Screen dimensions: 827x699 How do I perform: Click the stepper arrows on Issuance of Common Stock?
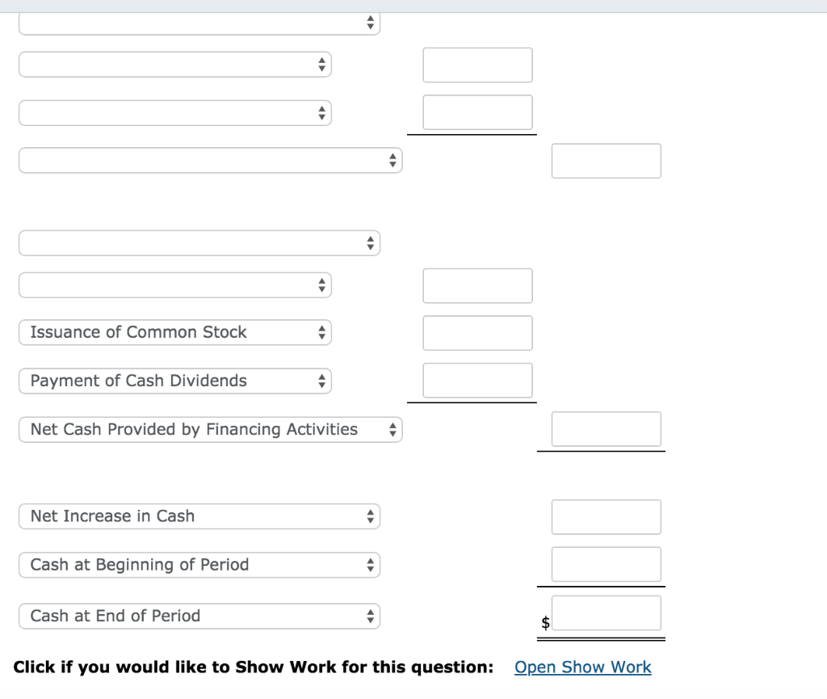tap(321, 332)
